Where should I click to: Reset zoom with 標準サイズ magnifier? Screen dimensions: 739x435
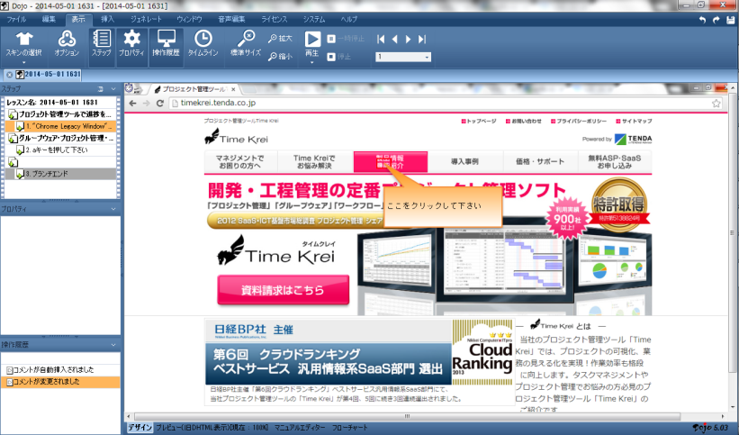[x=246, y=44]
